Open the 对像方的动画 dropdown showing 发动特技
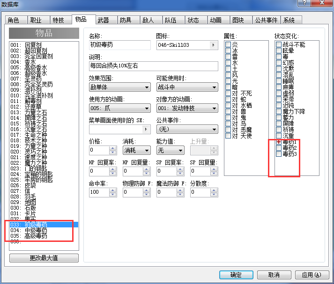Image resolution: width=334 pixels, height=284 pixels. pyautogui.click(x=187, y=108)
